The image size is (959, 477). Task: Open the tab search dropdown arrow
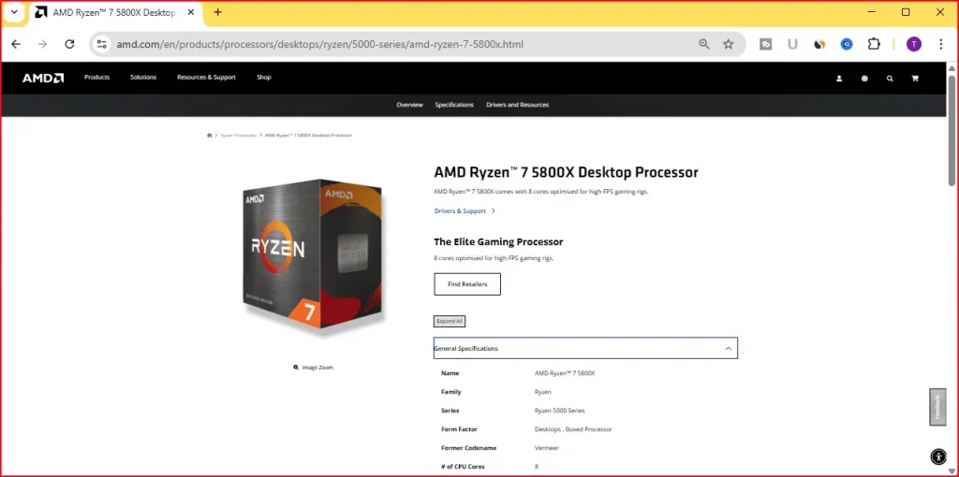pyautogui.click(x=14, y=12)
